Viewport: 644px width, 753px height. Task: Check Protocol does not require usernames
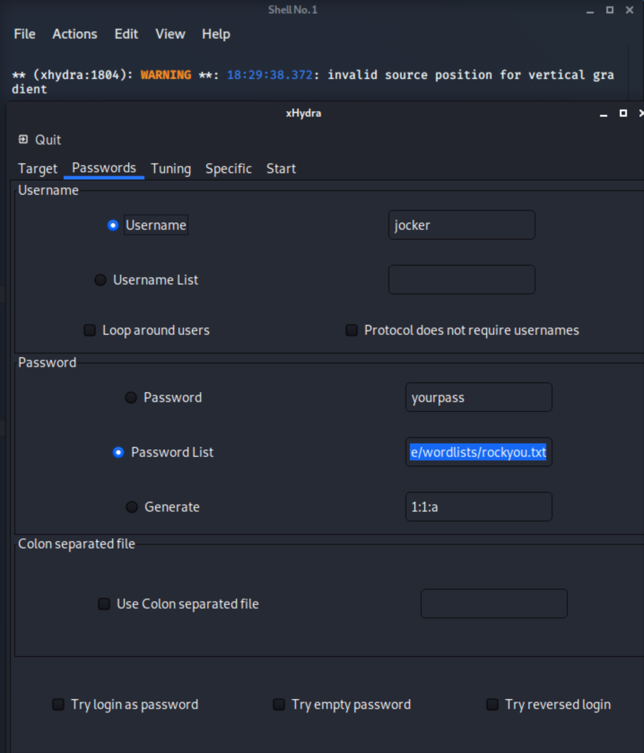(352, 330)
